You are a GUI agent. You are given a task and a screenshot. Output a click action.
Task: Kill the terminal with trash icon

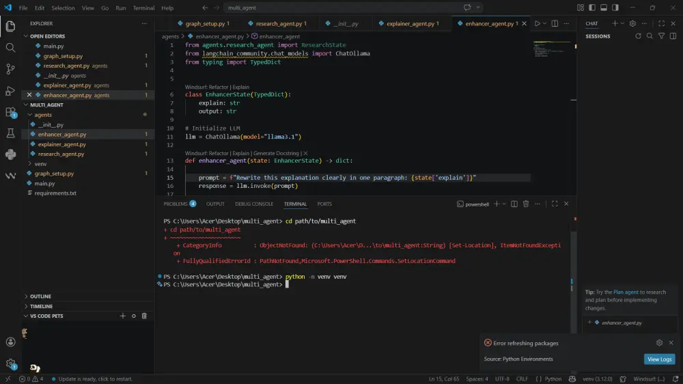coord(525,204)
